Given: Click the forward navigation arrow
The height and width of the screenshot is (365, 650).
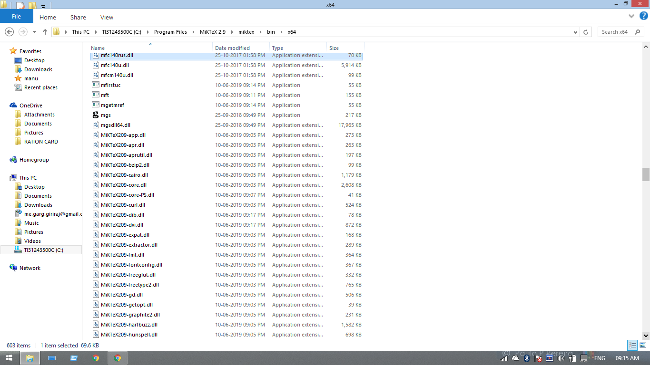Looking at the screenshot, I should pos(23,32).
